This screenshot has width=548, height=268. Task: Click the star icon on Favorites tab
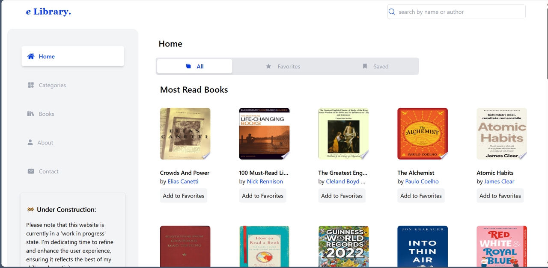[x=268, y=66]
